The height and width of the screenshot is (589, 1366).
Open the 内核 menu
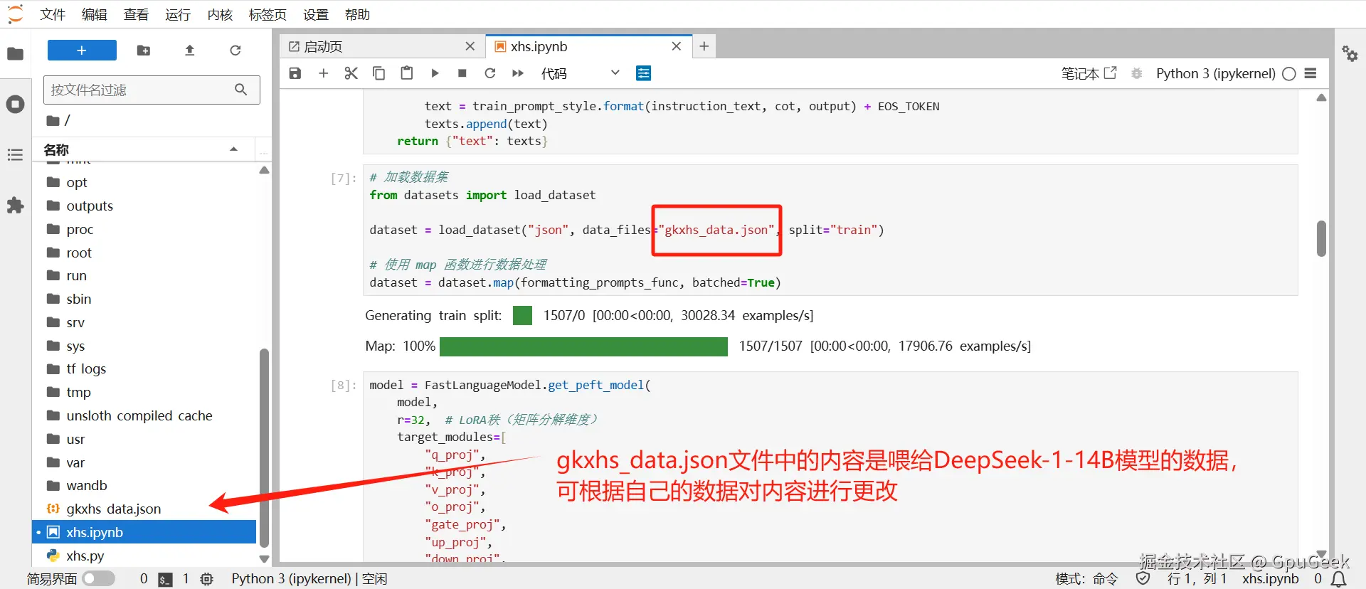tap(220, 14)
